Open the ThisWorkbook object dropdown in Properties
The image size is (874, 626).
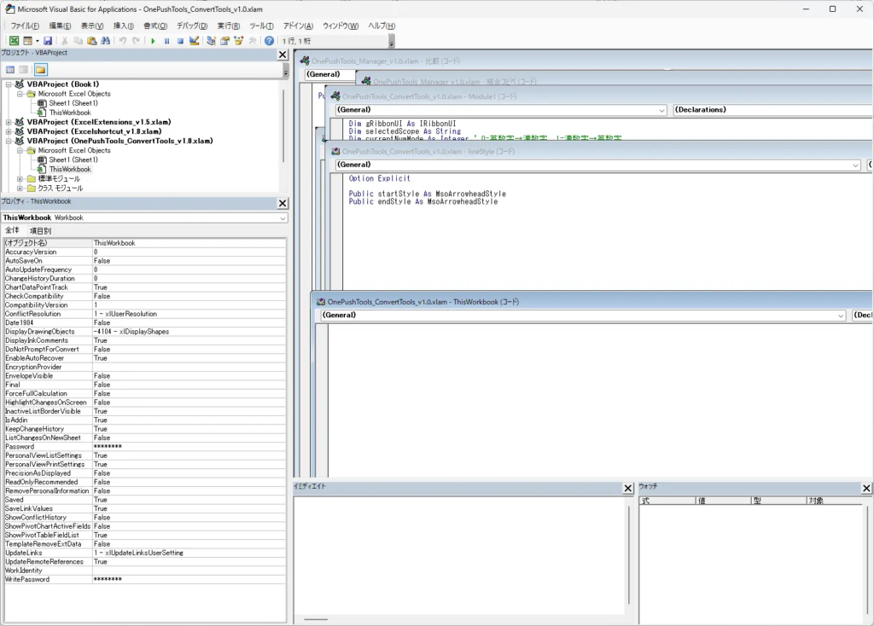(x=283, y=217)
